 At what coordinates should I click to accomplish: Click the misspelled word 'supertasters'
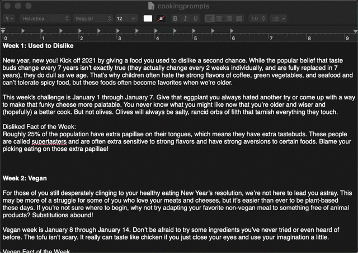[x=49, y=142]
